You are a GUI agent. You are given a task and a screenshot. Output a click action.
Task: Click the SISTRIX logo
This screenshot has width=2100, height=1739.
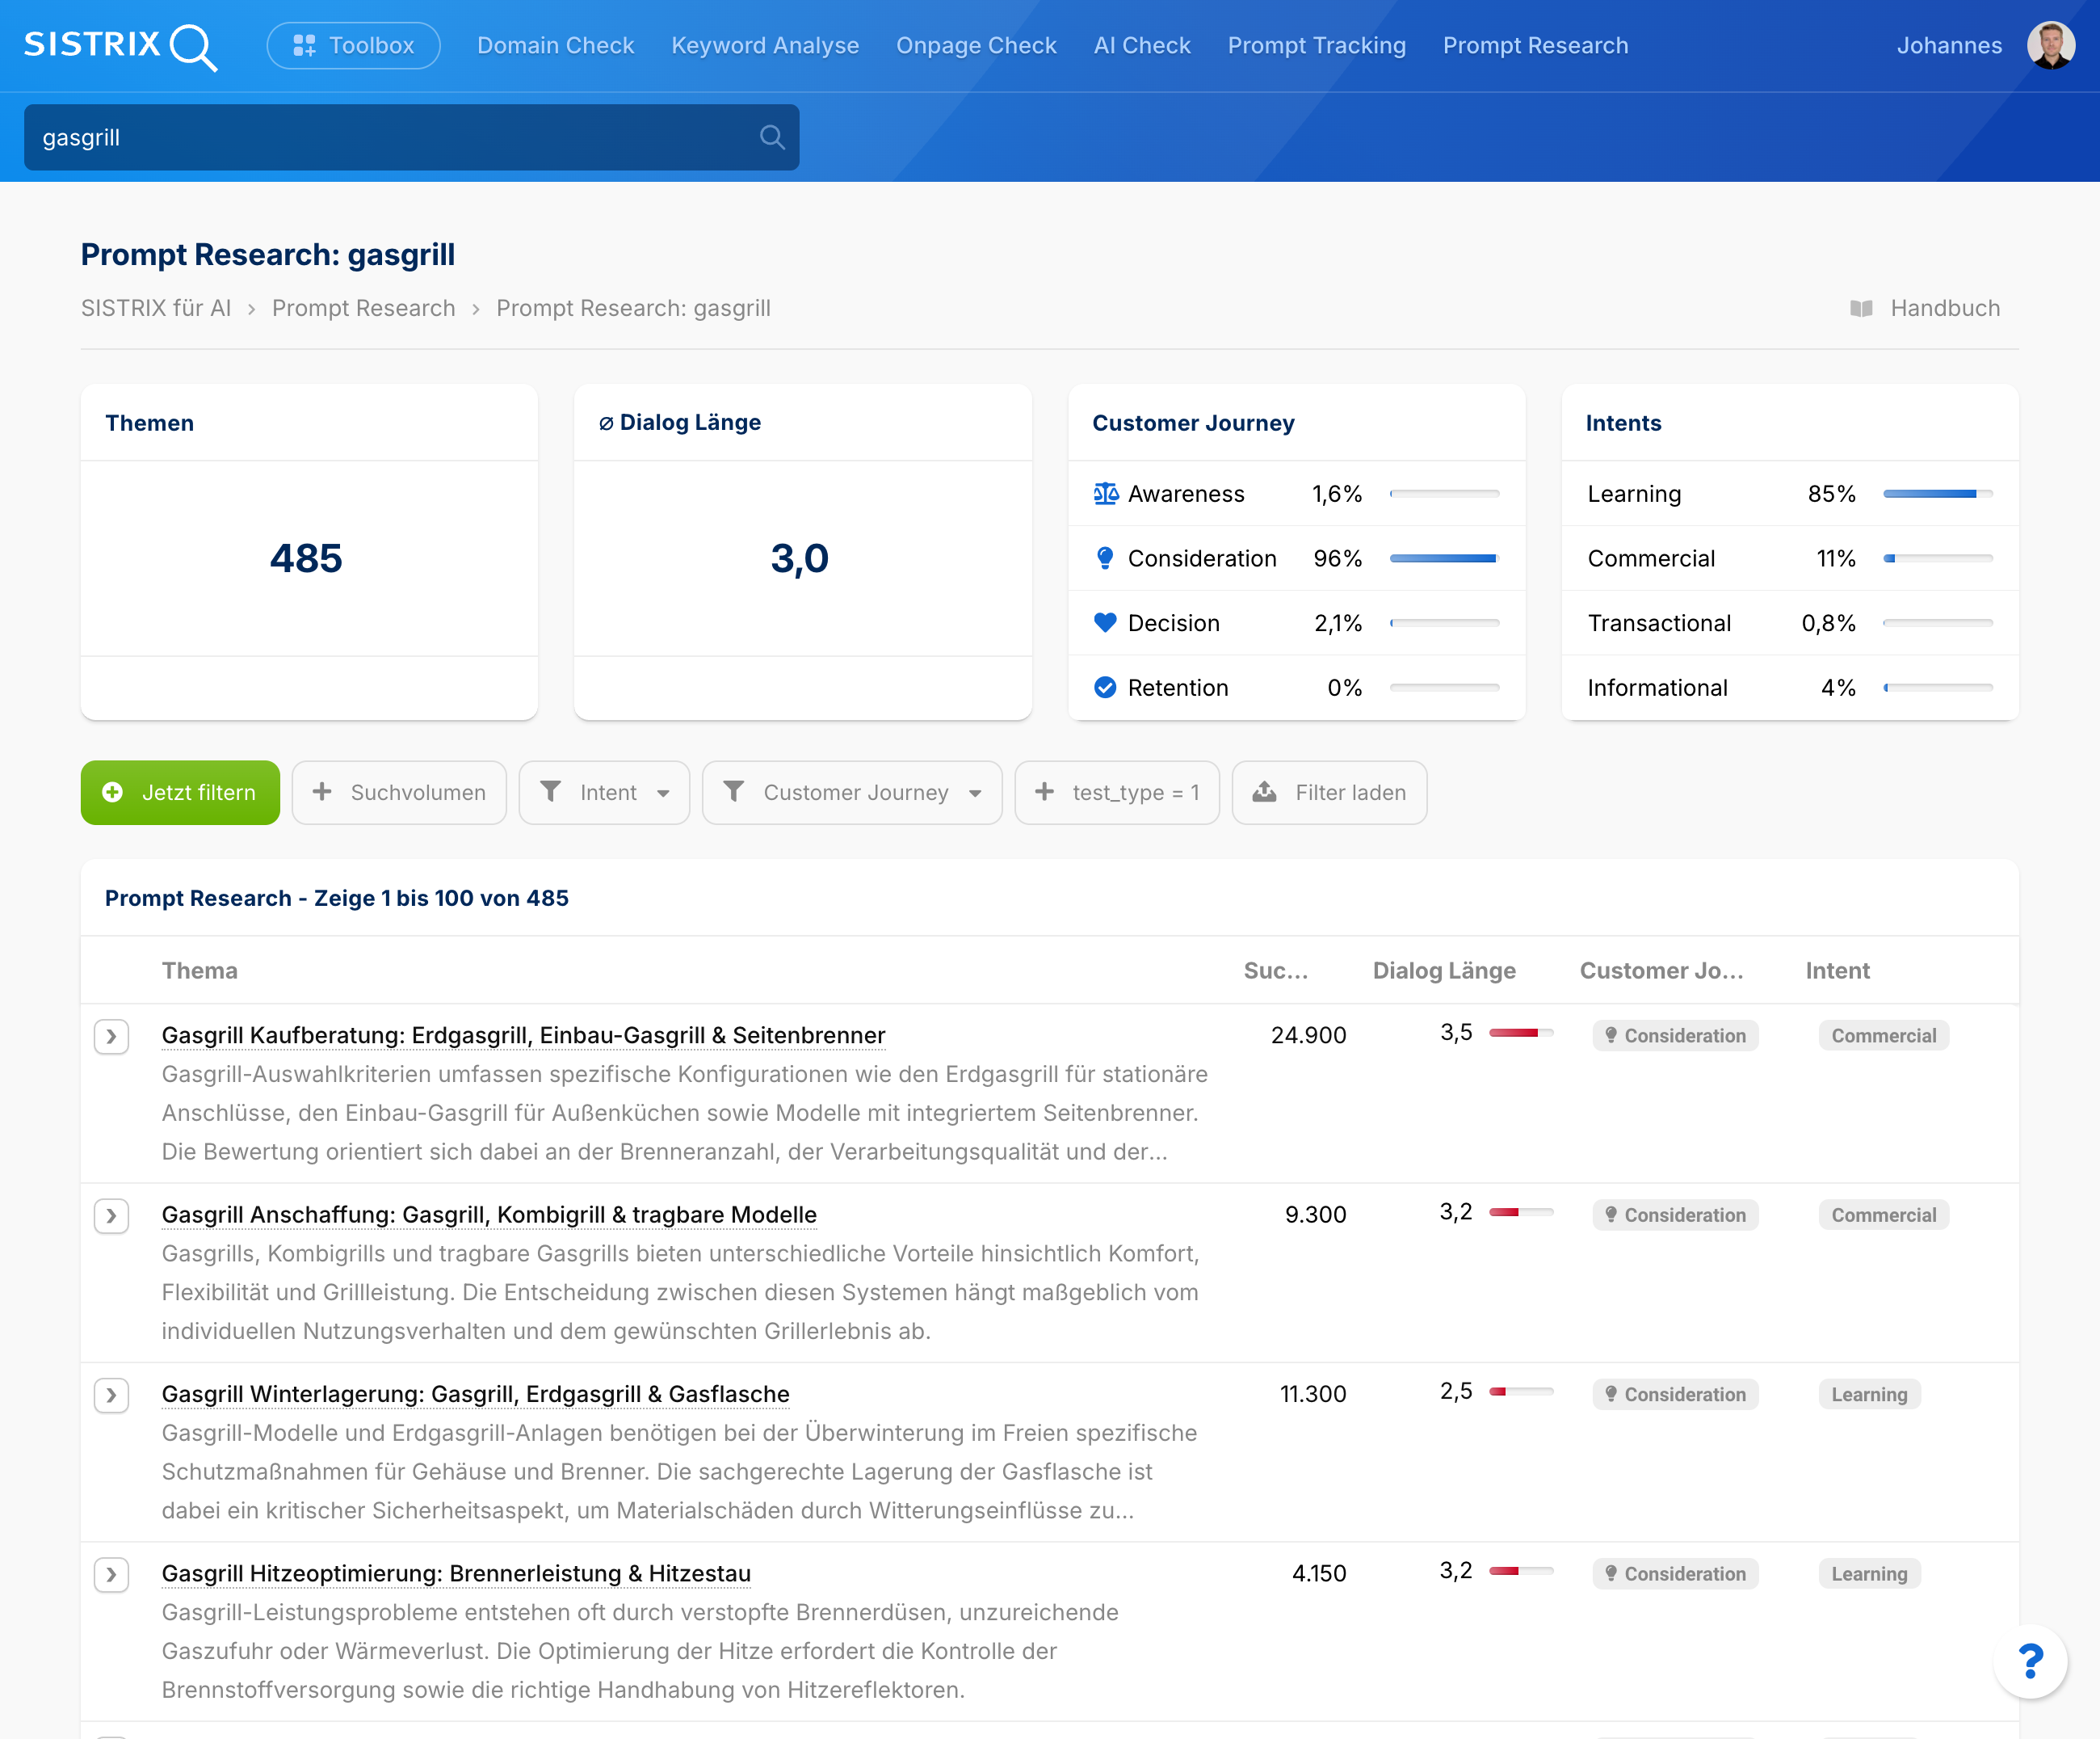tap(120, 46)
